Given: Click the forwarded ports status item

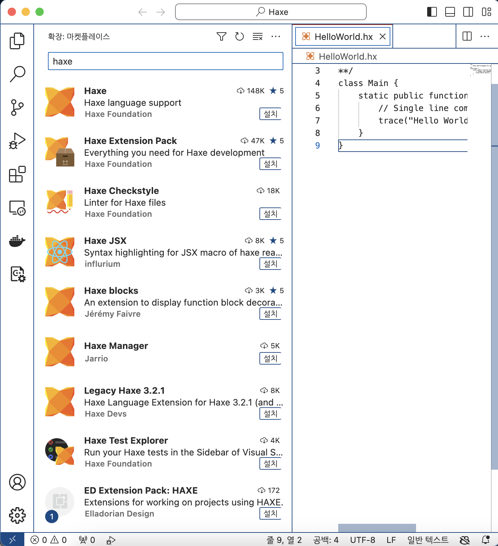Looking at the screenshot, I should tap(87, 540).
